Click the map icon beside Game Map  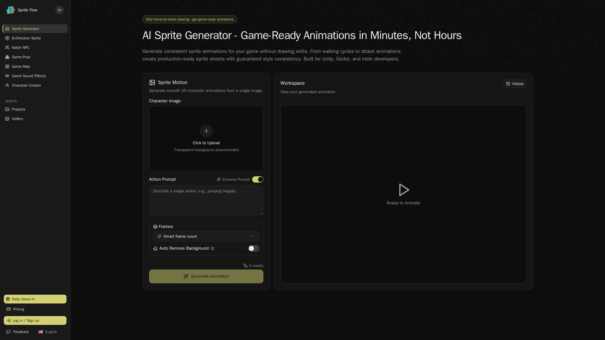[x=7, y=66]
